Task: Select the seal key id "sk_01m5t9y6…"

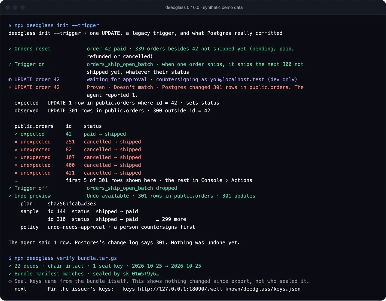Action: click(141, 274)
